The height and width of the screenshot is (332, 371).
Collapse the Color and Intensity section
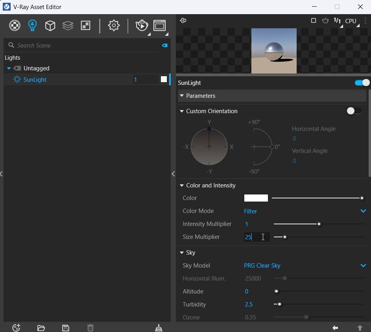tap(182, 185)
